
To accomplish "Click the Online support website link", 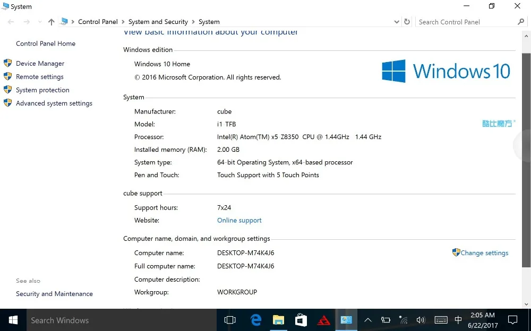I will [239, 220].
